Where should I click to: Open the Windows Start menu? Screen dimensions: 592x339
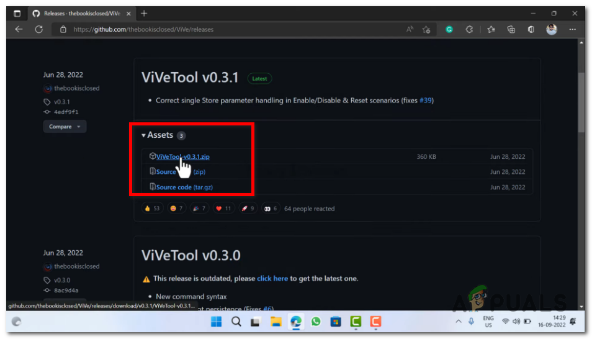tap(217, 322)
